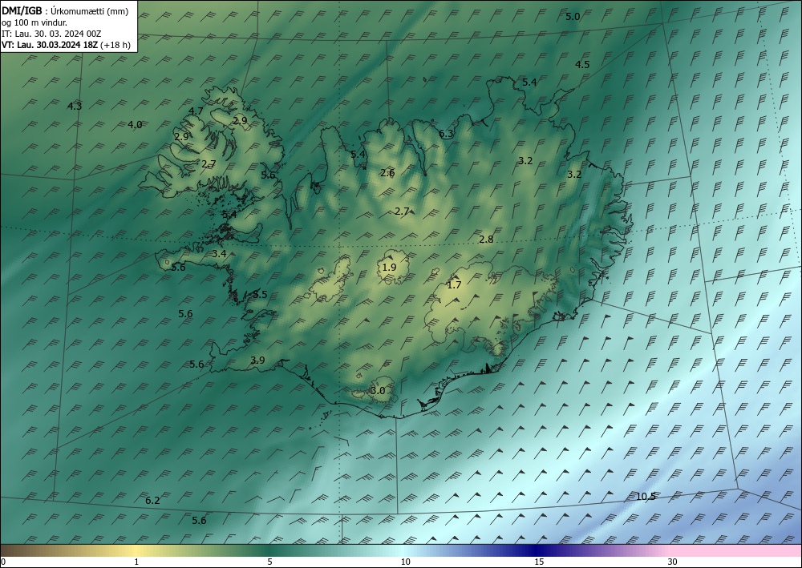Screen dimensions: 802x568
Task: Select the 'VT: Lau. 30.03.2024 18Z' valid time
Action: pyautogui.click(x=50, y=45)
